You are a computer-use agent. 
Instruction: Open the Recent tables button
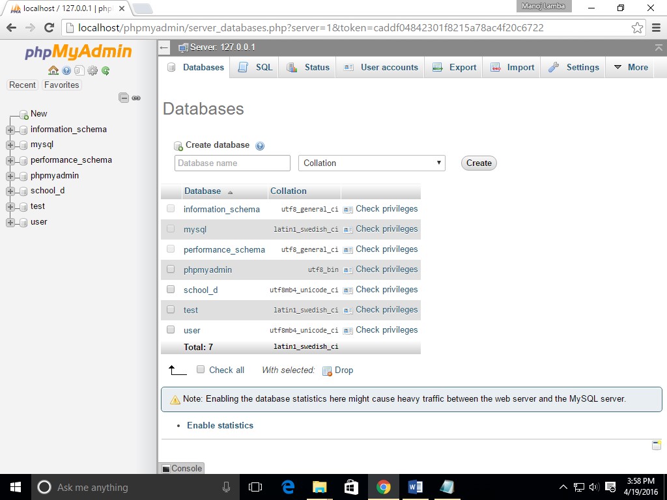[x=23, y=85]
